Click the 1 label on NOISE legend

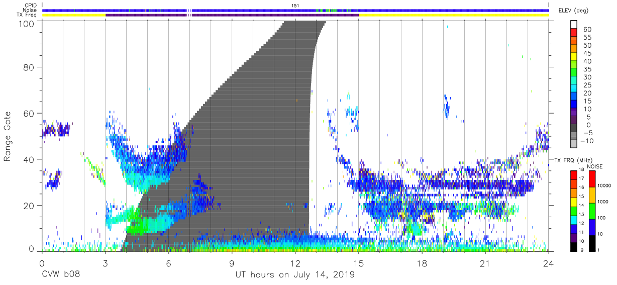point(599,250)
